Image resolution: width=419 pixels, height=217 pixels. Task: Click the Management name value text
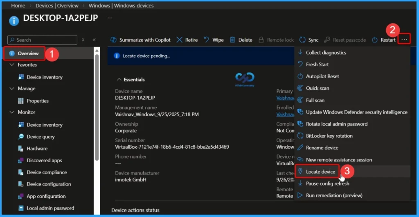click(x=157, y=114)
